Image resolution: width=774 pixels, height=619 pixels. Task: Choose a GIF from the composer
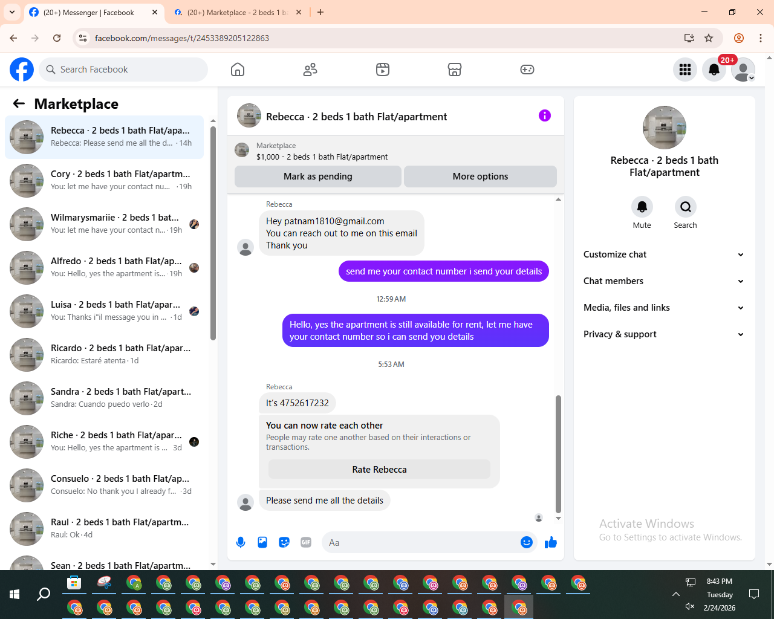click(306, 542)
